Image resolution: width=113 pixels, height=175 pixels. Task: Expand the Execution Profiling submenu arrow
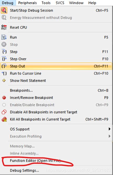[x=110, y=136]
